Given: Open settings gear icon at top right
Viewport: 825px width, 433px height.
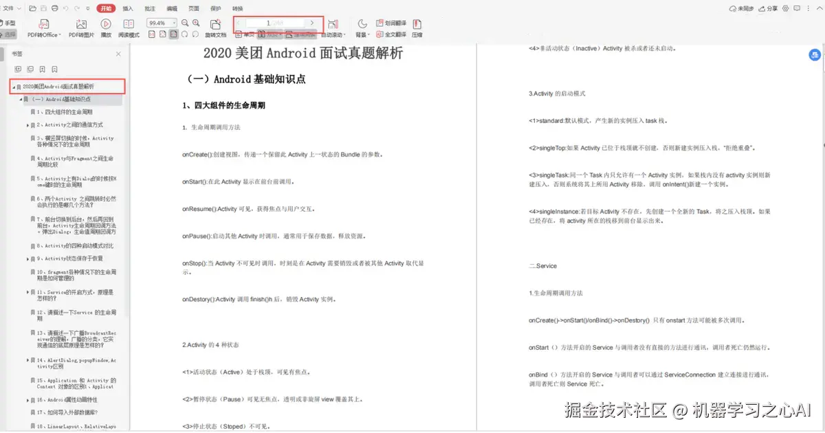Looking at the screenshot, I should [x=786, y=8].
